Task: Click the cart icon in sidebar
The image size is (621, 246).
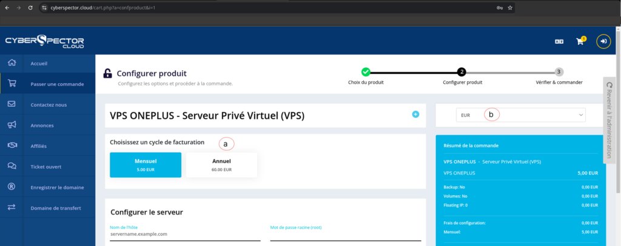Action: click(x=12, y=84)
